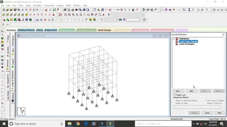The image size is (227, 127).
Task: Switch to Postprocessing mode tab
Action: click(67, 30)
